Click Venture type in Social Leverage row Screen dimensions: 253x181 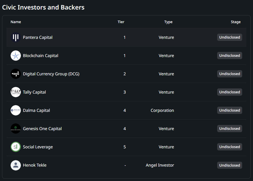[x=166, y=147]
